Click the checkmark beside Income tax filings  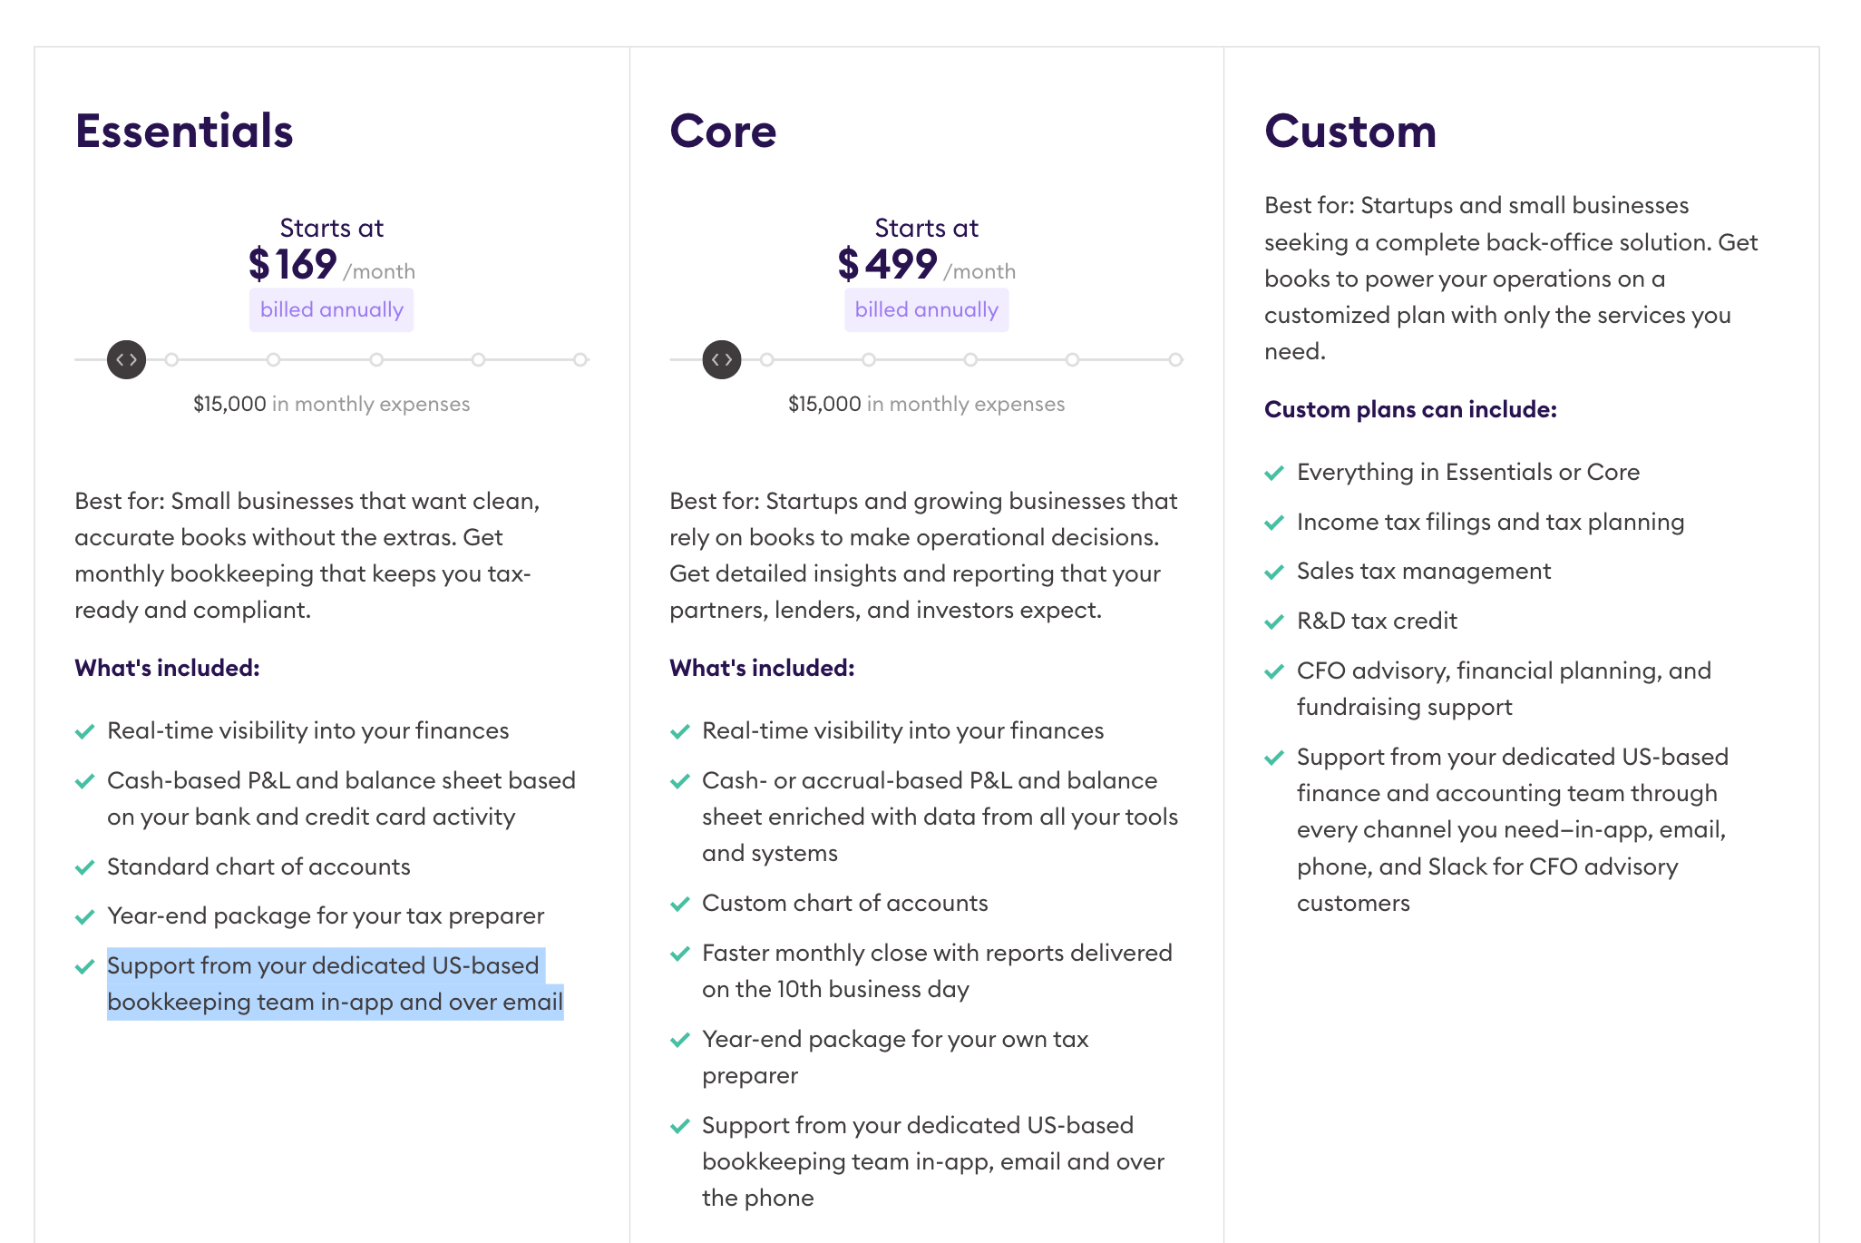pos(1274,523)
